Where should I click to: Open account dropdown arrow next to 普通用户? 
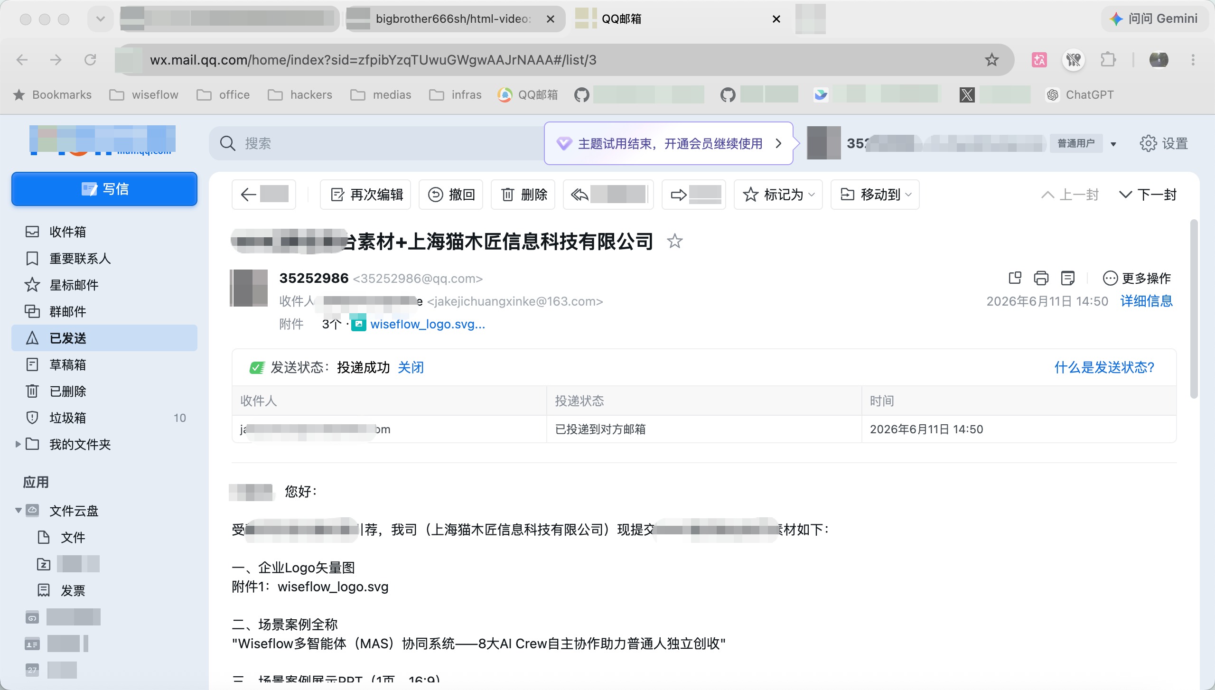coord(1113,144)
